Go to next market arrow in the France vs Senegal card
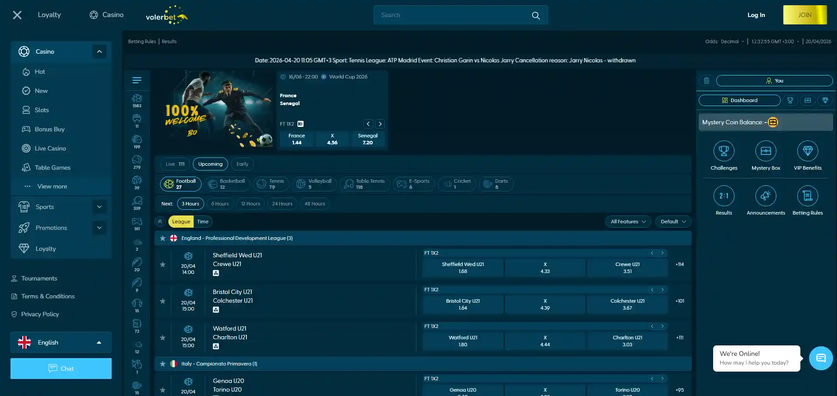 tap(380, 124)
